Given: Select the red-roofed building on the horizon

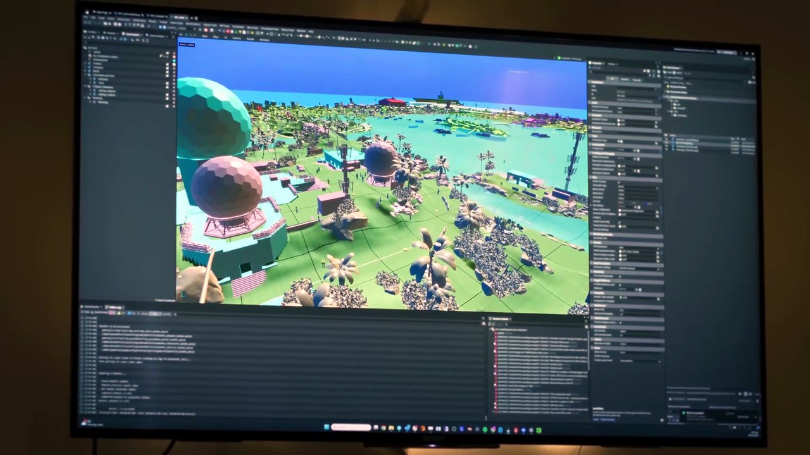Looking at the screenshot, I should 392,101.
